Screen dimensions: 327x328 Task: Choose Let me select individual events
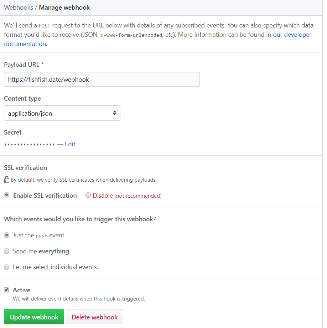(x=7, y=267)
